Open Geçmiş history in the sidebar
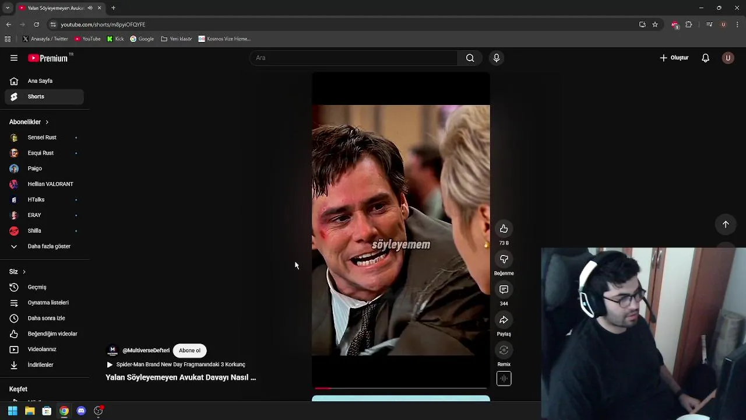Image resolution: width=746 pixels, height=420 pixels. click(x=44, y=287)
